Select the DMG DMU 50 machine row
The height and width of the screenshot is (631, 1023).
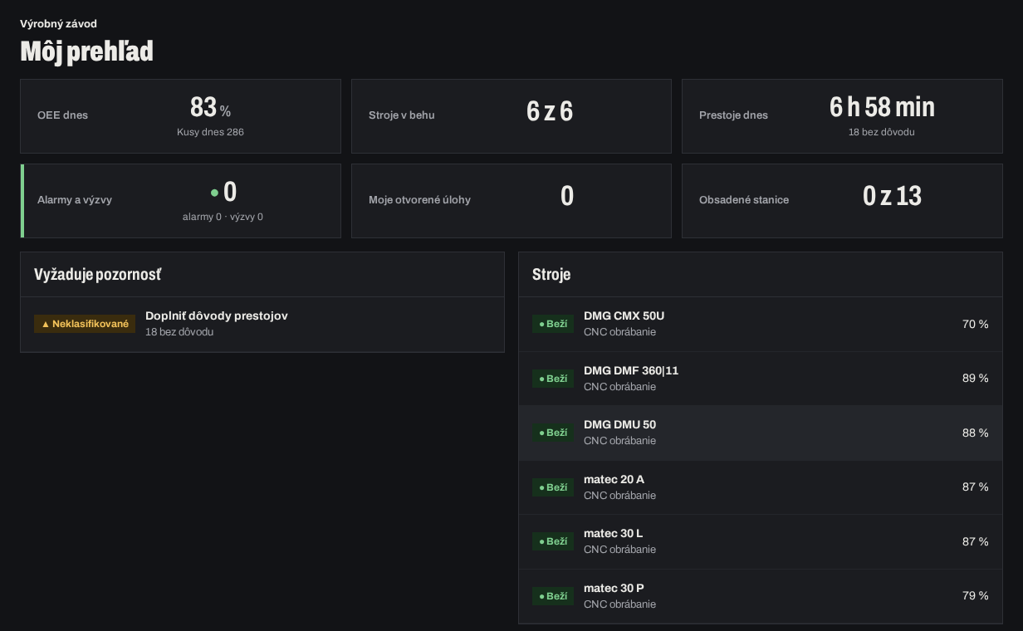tap(761, 433)
